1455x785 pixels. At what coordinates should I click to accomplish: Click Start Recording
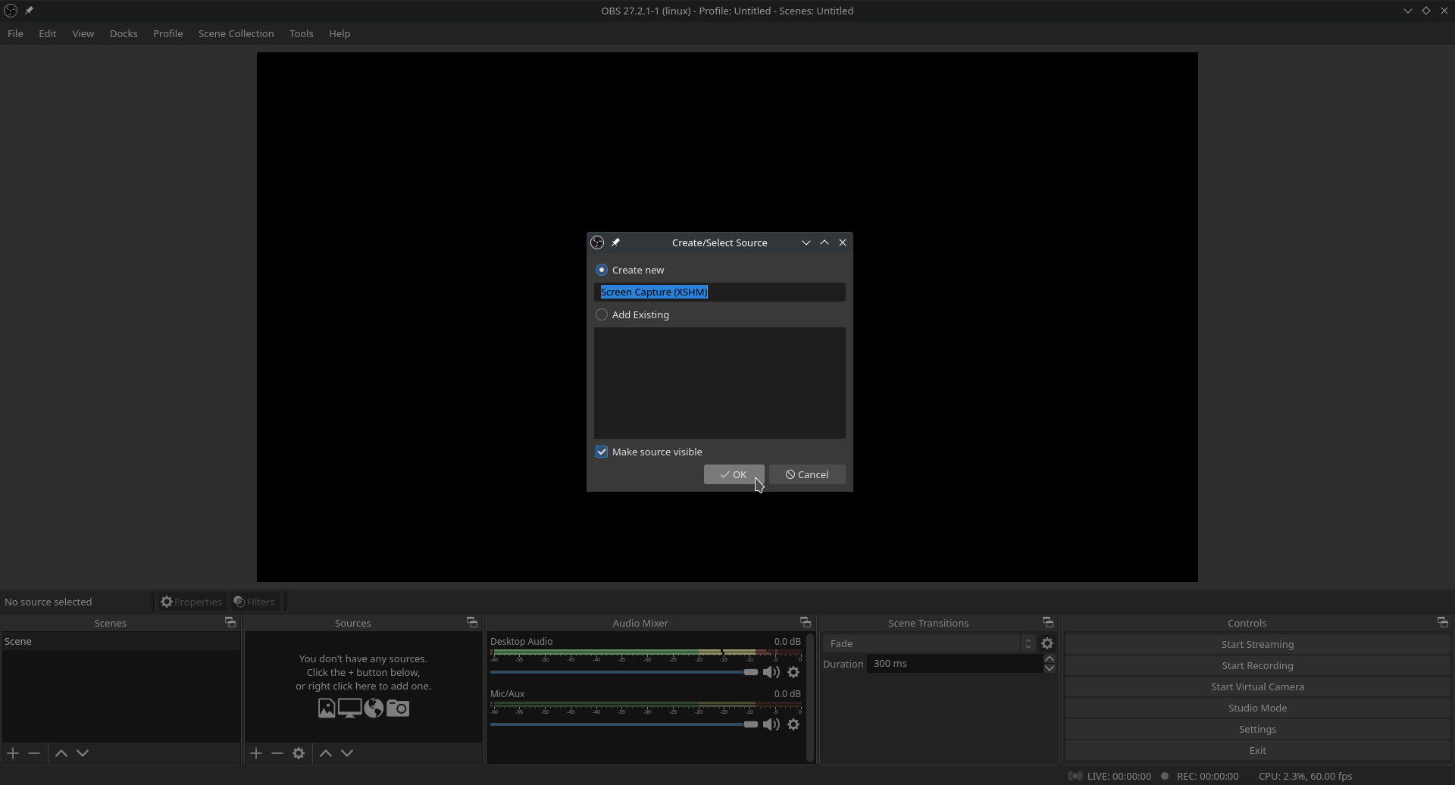tap(1257, 665)
